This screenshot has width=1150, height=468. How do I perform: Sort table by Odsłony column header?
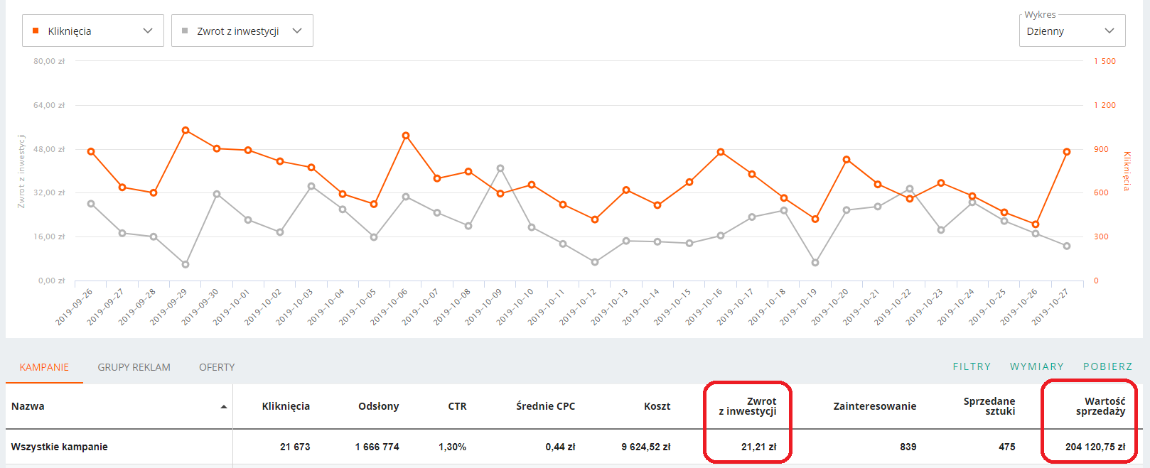click(x=378, y=406)
